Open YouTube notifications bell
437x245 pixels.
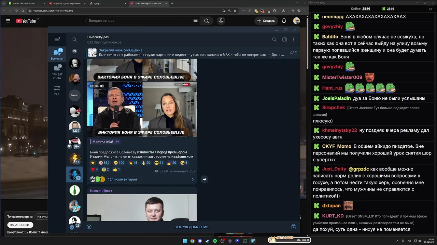click(284, 21)
